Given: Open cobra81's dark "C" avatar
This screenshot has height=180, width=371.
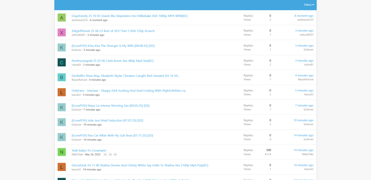Looking at the screenshot, I should point(62,62).
